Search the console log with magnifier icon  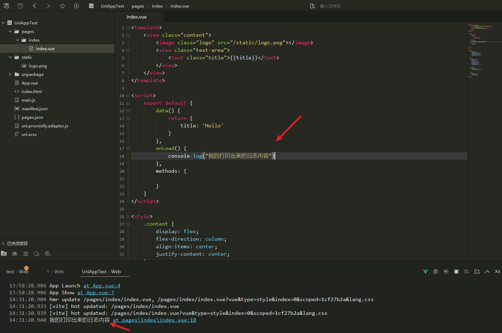[466, 272]
